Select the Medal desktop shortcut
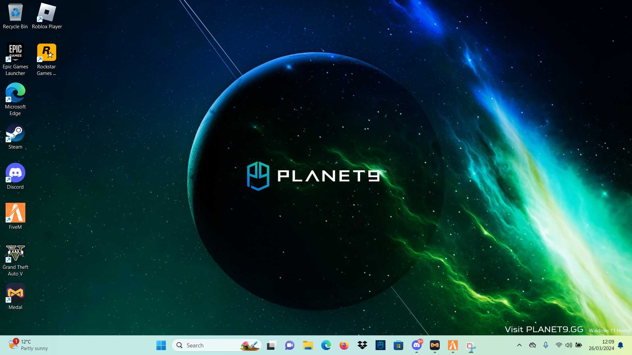 tap(15, 297)
